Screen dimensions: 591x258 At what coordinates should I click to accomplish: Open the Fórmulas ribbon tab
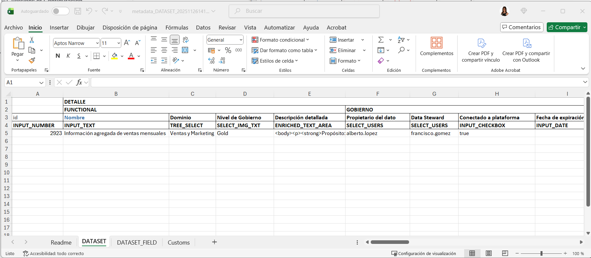(177, 28)
